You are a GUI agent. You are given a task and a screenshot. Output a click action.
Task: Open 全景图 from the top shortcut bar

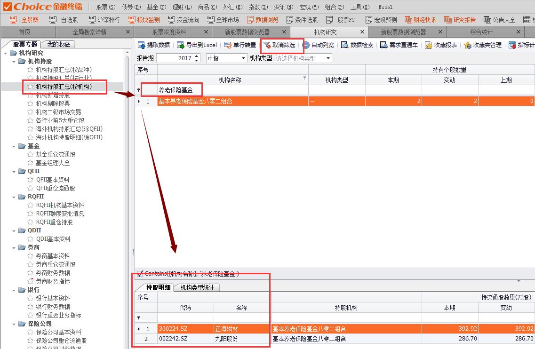click(14, 20)
